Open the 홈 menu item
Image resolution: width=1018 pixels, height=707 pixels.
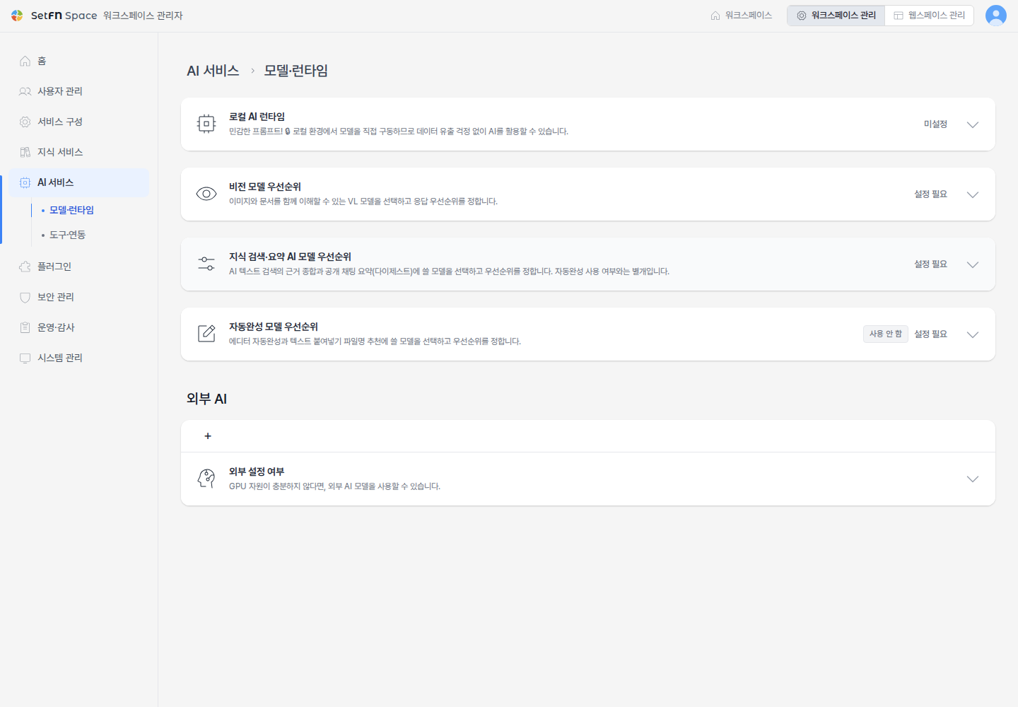pos(79,61)
